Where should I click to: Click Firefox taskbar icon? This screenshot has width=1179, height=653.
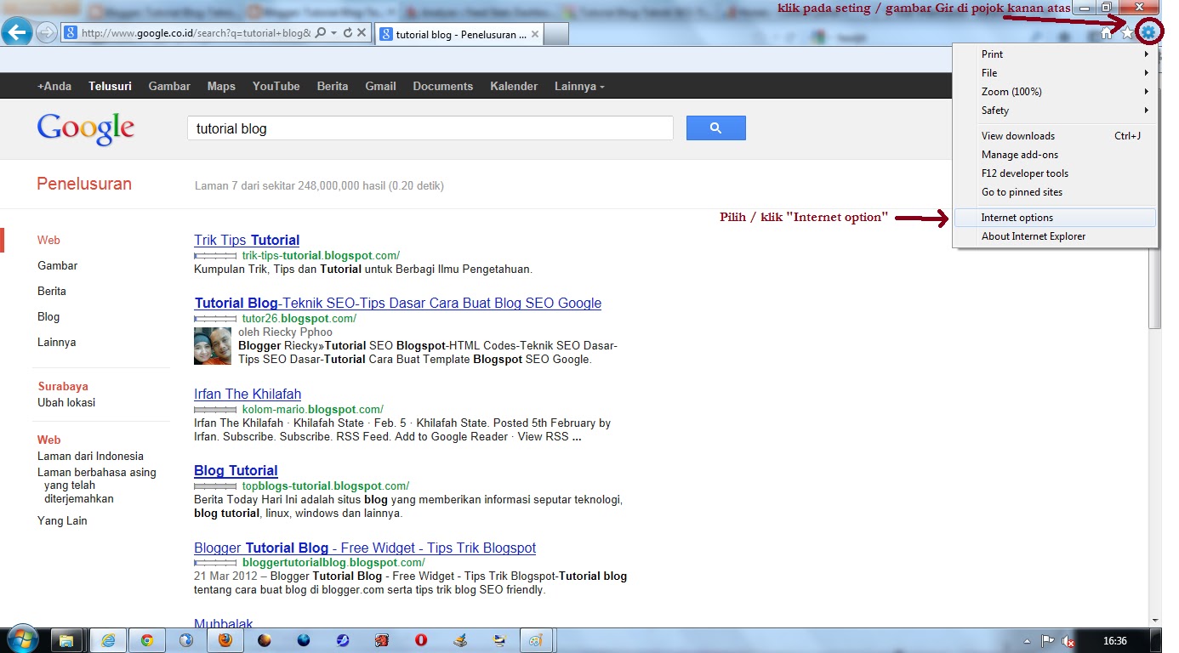225,640
